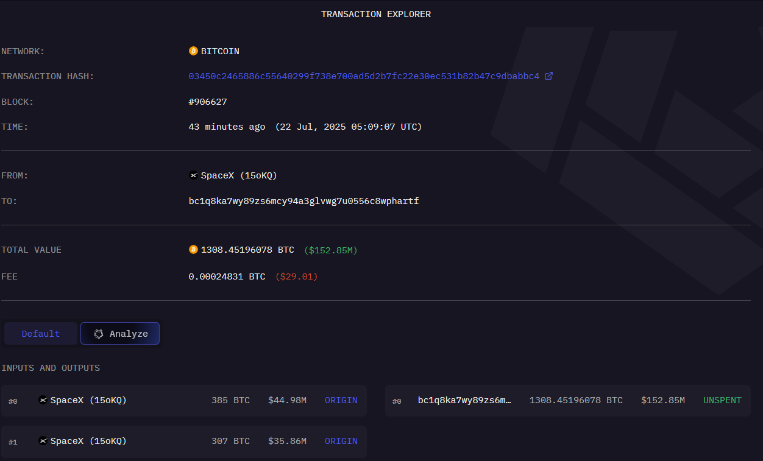Select the SpaceX (15oKQ) label in input #1
The image size is (763, 461).
88,441
